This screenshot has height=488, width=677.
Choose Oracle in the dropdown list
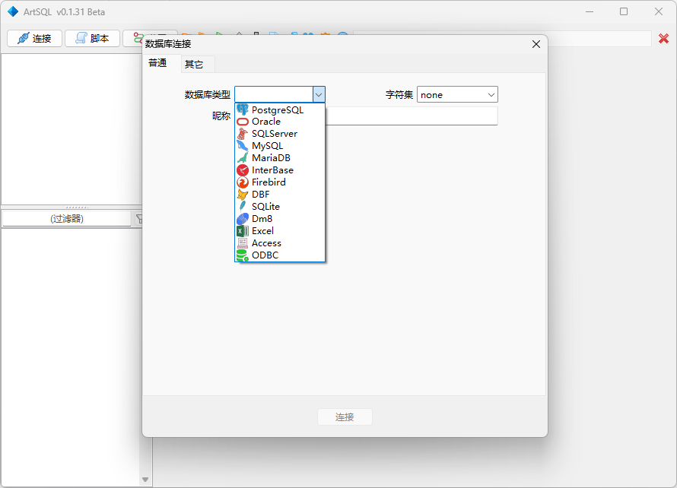pos(280,122)
